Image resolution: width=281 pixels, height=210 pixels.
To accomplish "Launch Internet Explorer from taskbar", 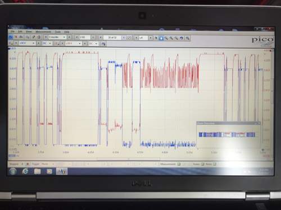I will 25,171.
